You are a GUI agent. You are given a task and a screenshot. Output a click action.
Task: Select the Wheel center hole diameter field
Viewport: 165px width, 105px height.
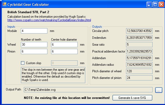point(64,45)
